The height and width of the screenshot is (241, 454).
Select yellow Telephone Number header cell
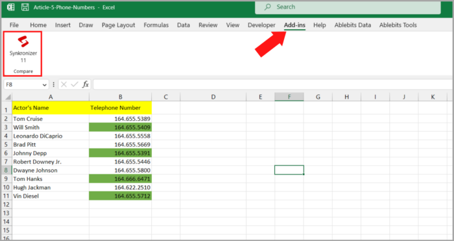click(x=121, y=108)
